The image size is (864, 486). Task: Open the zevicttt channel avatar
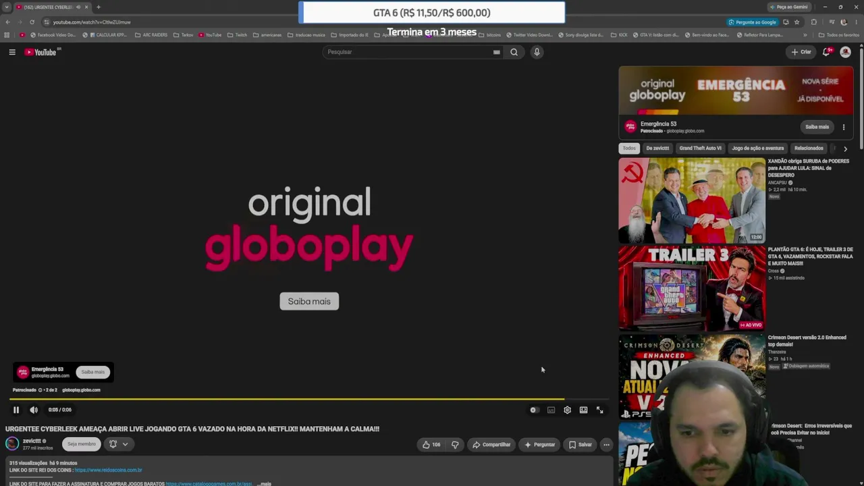click(12, 443)
